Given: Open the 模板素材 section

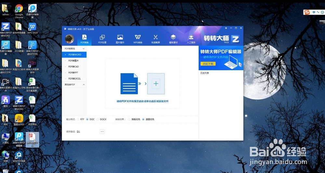Looking at the screenshot, I should coord(173,39).
